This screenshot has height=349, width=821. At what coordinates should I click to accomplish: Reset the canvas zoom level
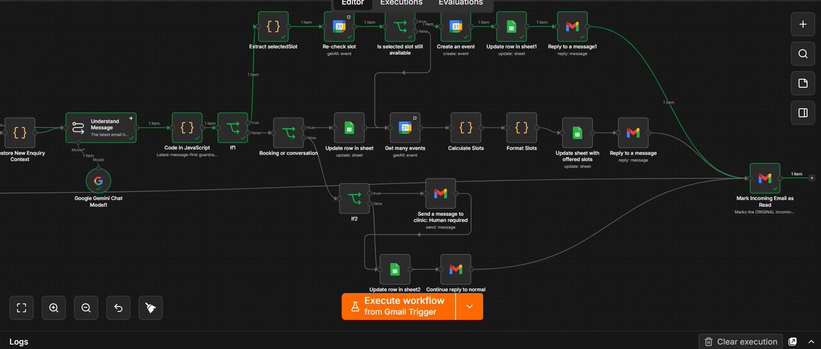[x=118, y=308]
